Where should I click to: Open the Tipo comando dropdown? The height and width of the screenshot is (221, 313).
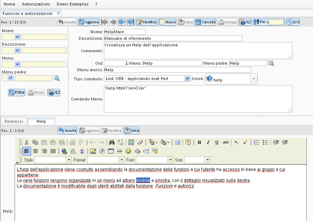tap(187, 79)
